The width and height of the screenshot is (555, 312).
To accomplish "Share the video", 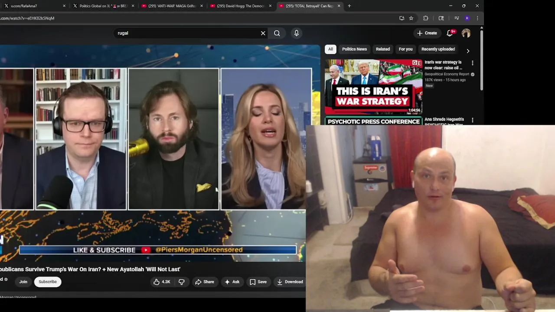I will click(205, 282).
